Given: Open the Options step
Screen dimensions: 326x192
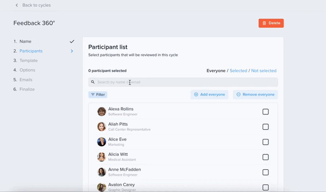Looking at the screenshot, I should pos(27,70).
